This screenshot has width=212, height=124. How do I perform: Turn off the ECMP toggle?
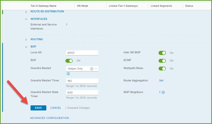(162, 60)
